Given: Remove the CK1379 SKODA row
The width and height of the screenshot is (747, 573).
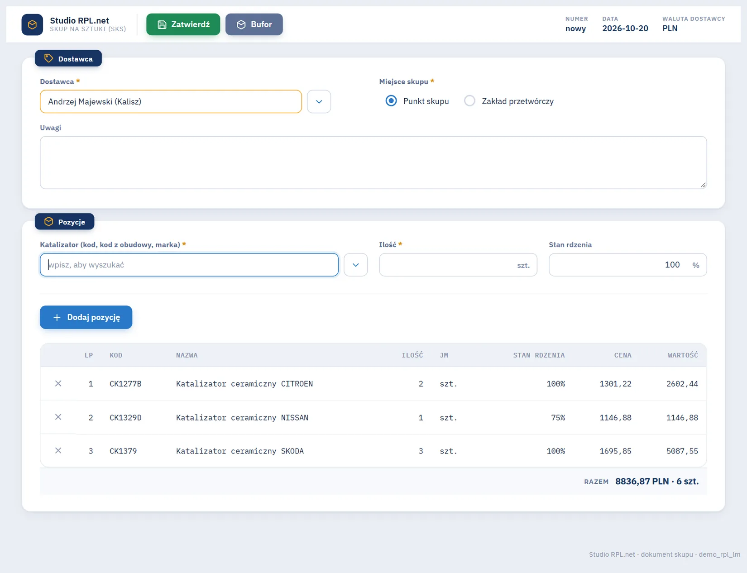Looking at the screenshot, I should click(58, 451).
